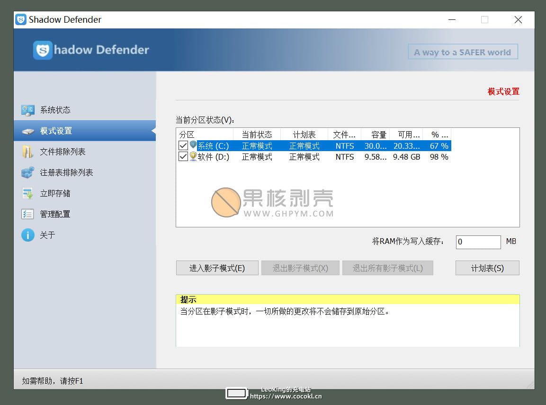This screenshot has height=405, width=546.
Task: Sort by the 分区 column header
Action: [x=205, y=135]
